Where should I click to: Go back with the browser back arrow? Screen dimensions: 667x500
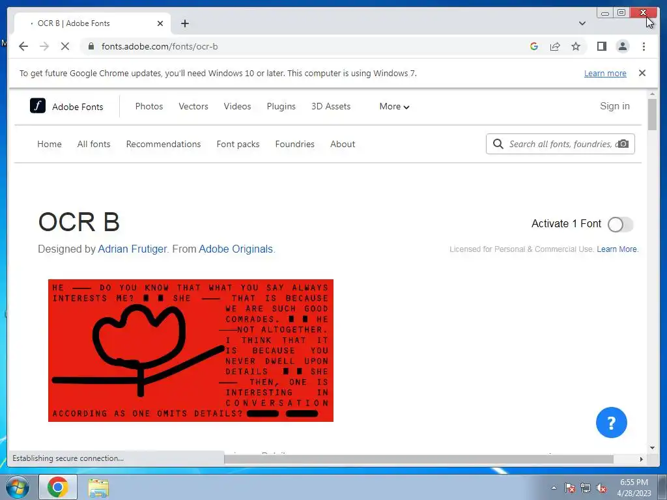pyautogui.click(x=23, y=46)
